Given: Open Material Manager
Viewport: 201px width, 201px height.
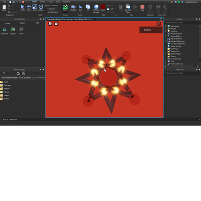Looking at the screenshot, I should pyautogui.click(x=96, y=9).
